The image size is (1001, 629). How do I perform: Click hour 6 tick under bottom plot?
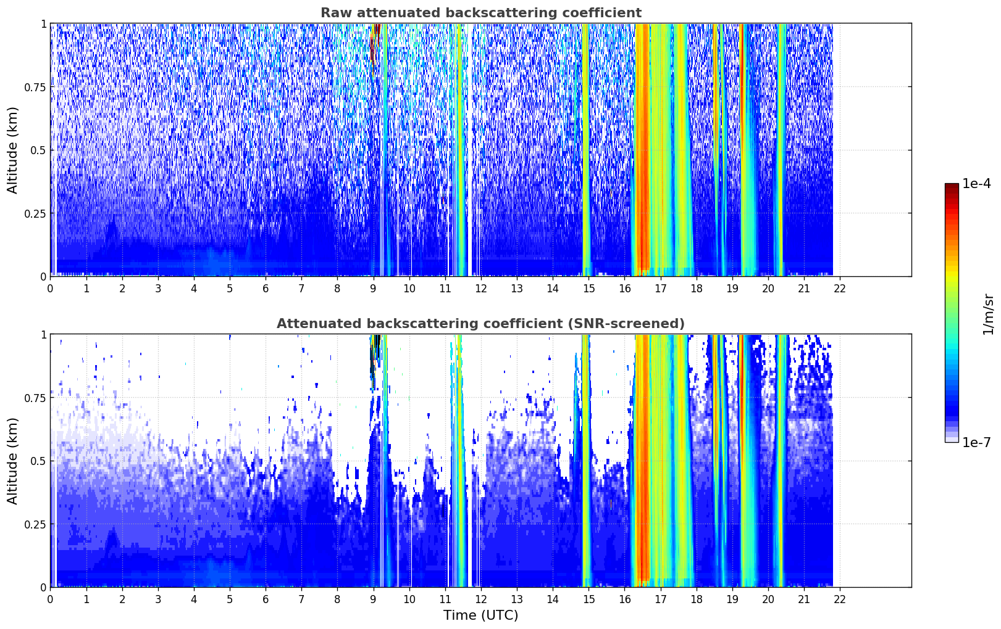click(x=266, y=599)
